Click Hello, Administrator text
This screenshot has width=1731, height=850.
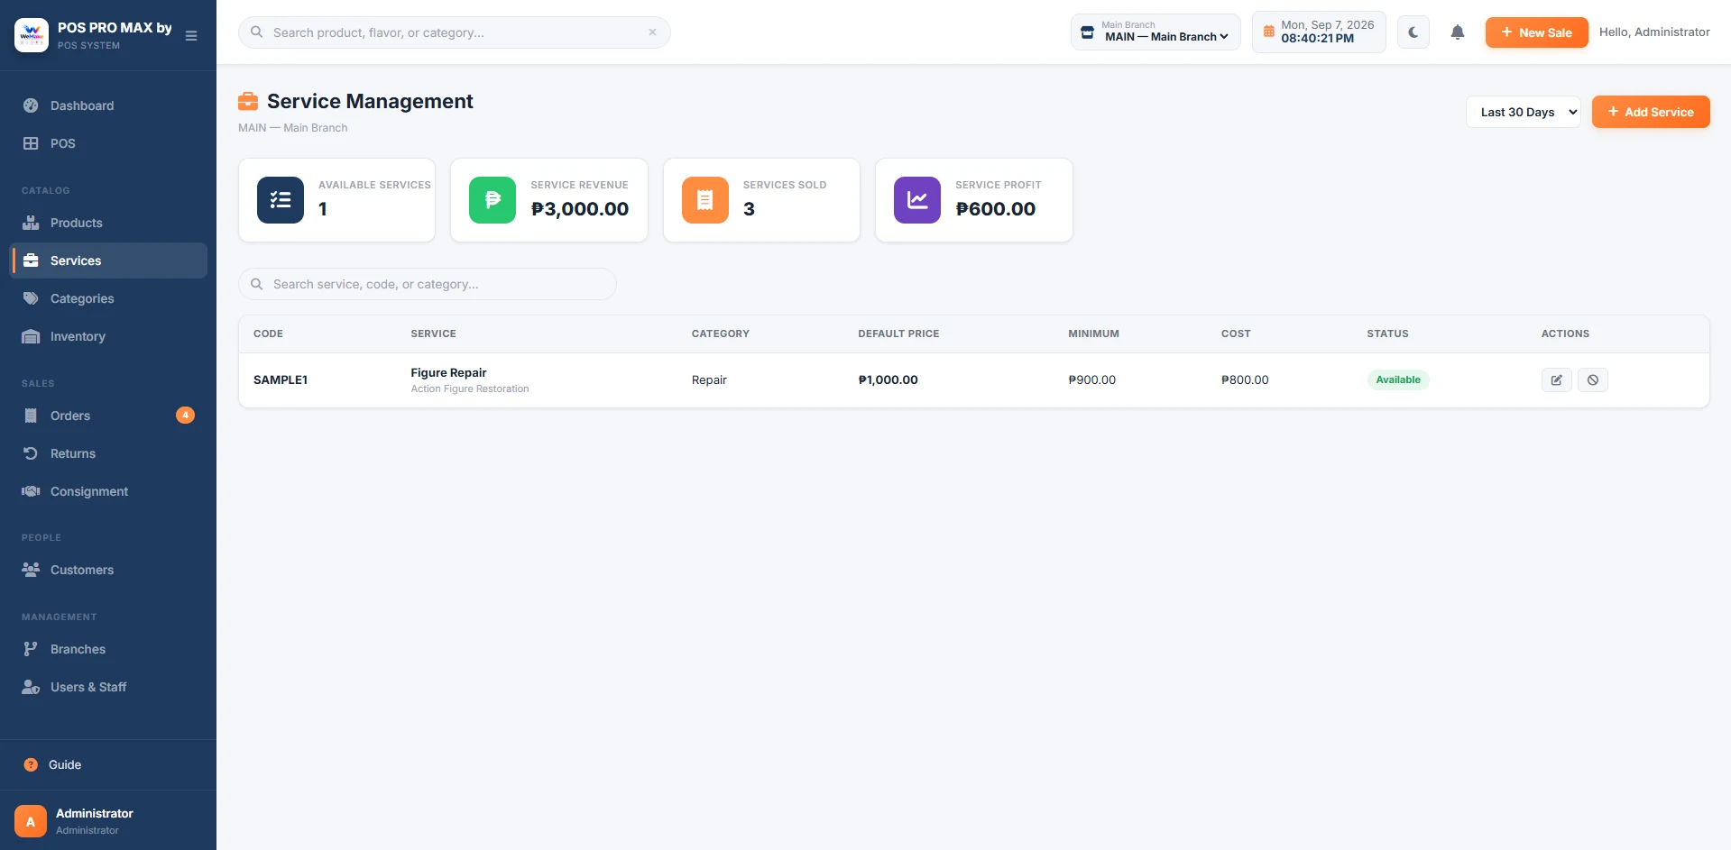tap(1654, 32)
